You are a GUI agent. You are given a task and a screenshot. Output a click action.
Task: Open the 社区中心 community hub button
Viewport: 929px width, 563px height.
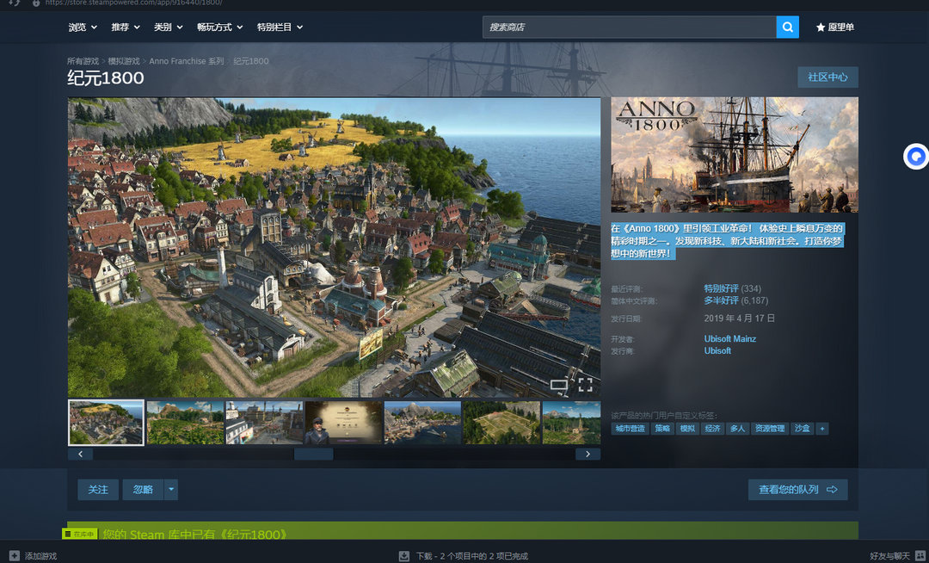click(x=827, y=77)
